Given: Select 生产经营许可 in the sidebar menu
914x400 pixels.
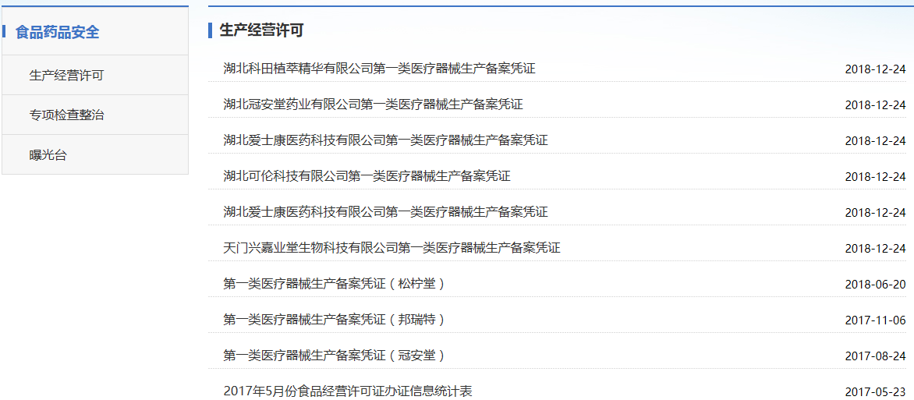Looking at the screenshot, I should pos(66,76).
